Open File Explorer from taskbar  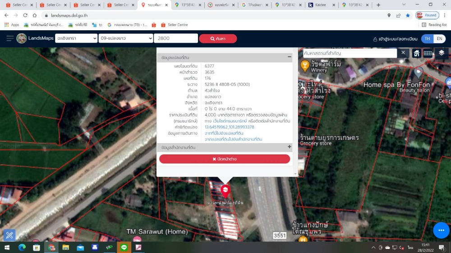point(65,247)
